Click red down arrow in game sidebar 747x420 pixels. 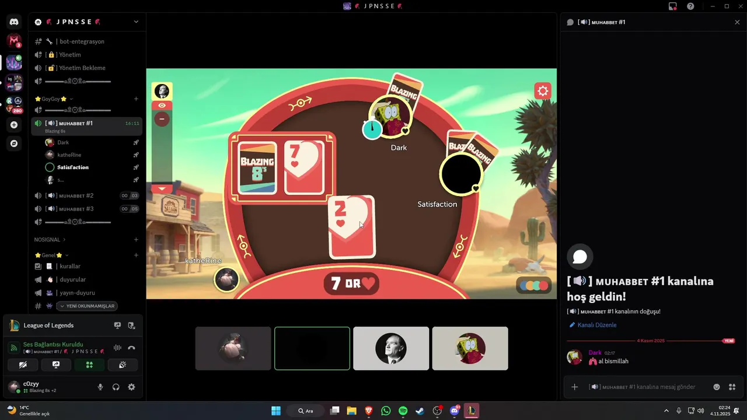click(x=162, y=188)
